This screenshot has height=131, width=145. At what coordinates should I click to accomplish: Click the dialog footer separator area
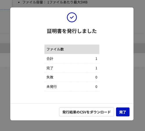click(x=72, y=103)
